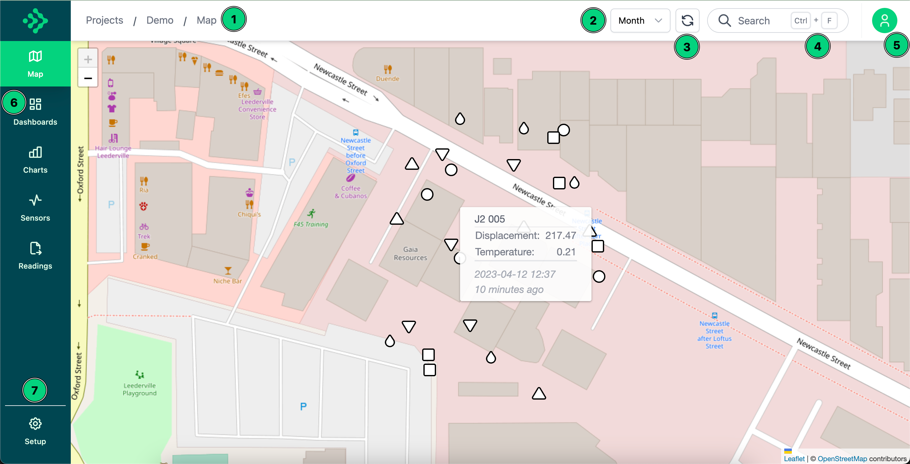Navigate to Projects breadcrumb
The image size is (910, 464).
(104, 20)
